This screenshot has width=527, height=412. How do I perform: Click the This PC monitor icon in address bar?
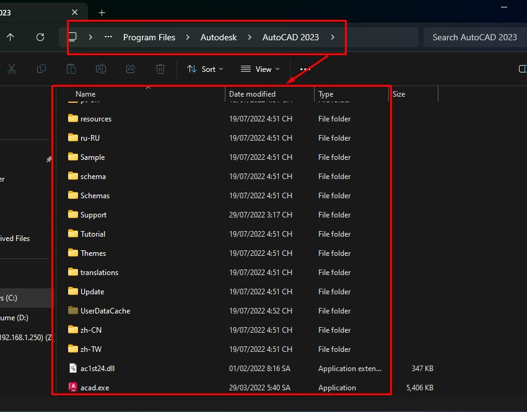click(72, 37)
